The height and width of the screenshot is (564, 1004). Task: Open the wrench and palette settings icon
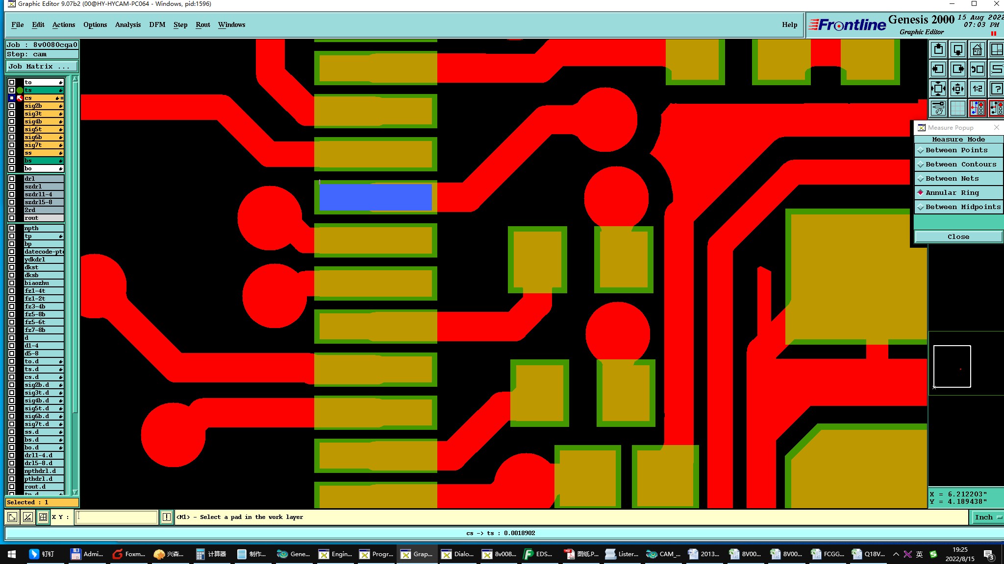click(x=938, y=108)
